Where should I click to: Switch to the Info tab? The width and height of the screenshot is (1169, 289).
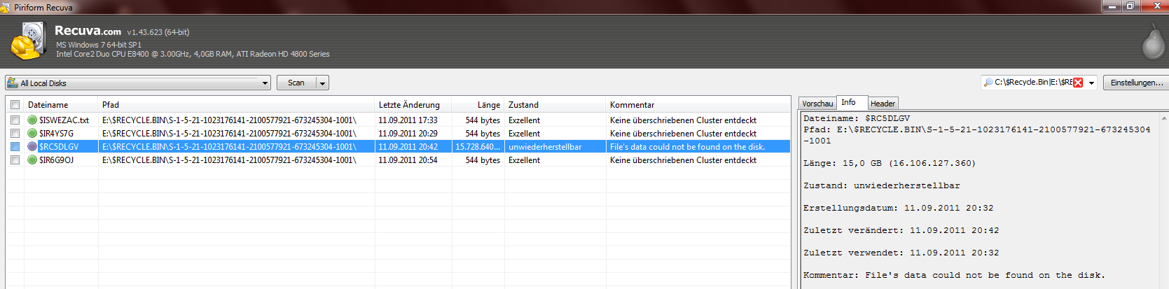852,102
